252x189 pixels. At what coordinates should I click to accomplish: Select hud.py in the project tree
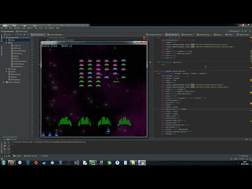pyautogui.click(x=15, y=58)
